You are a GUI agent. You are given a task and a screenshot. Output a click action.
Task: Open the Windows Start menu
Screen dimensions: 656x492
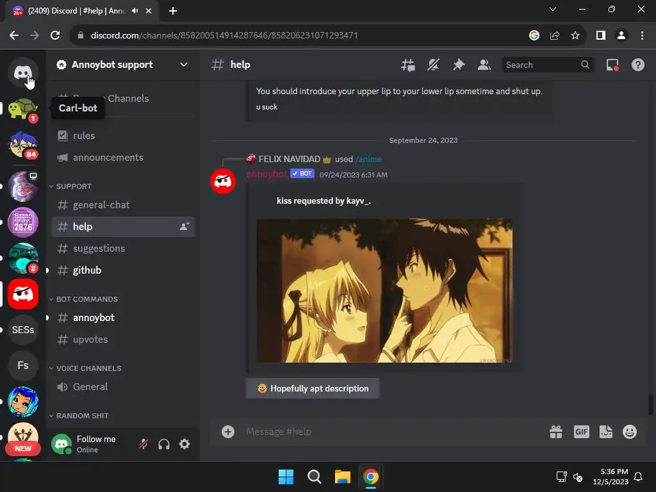pos(286,477)
